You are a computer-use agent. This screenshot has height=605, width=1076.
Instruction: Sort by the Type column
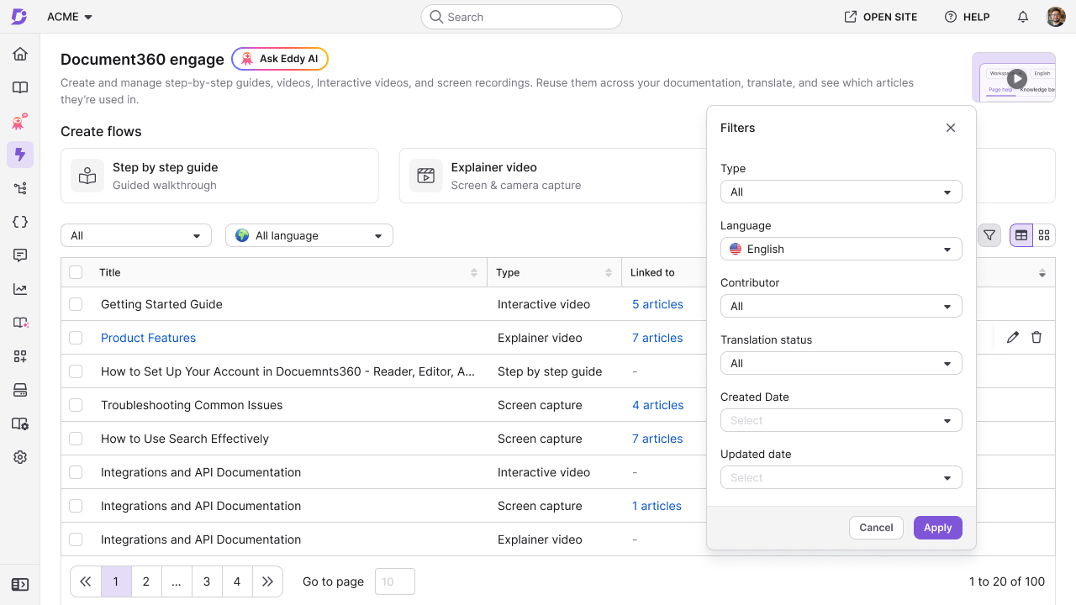coord(609,272)
